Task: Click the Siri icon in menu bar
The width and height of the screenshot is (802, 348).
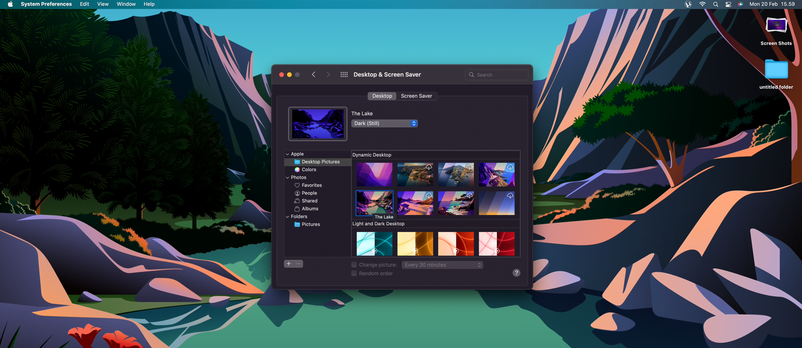Action: point(741,4)
